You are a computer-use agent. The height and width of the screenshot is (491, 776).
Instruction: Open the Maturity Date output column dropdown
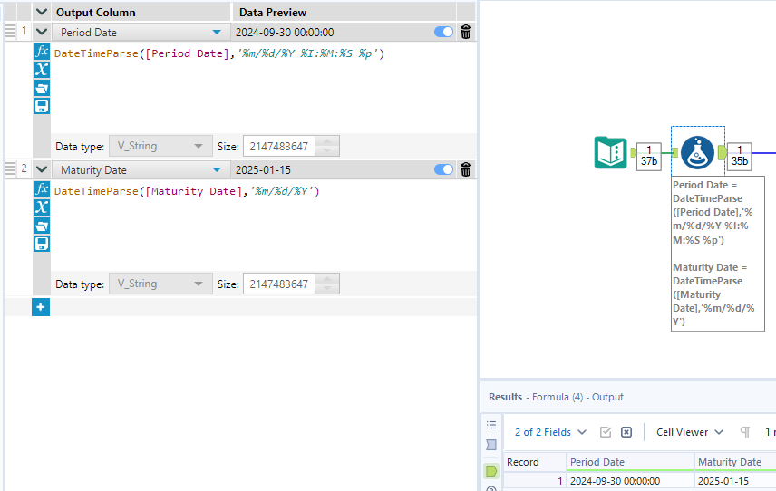(217, 169)
